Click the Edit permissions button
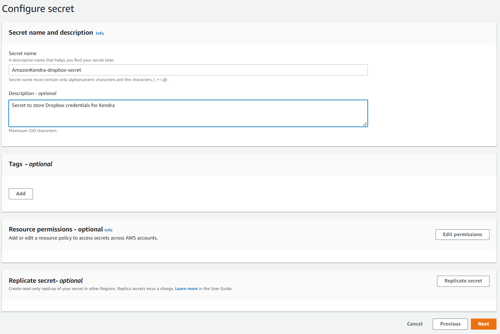The height and width of the screenshot is (334, 500). tap(462, 235)
